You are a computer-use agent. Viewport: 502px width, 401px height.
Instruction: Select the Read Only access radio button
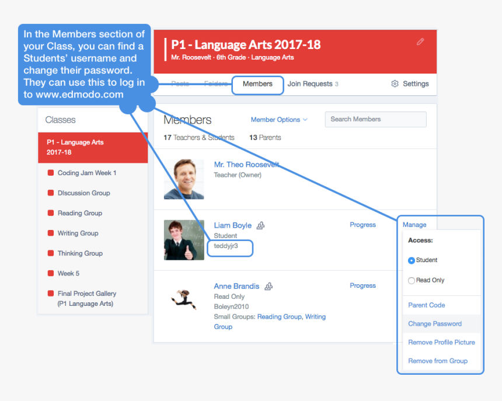pyautogui.click(x=412, y=281)
